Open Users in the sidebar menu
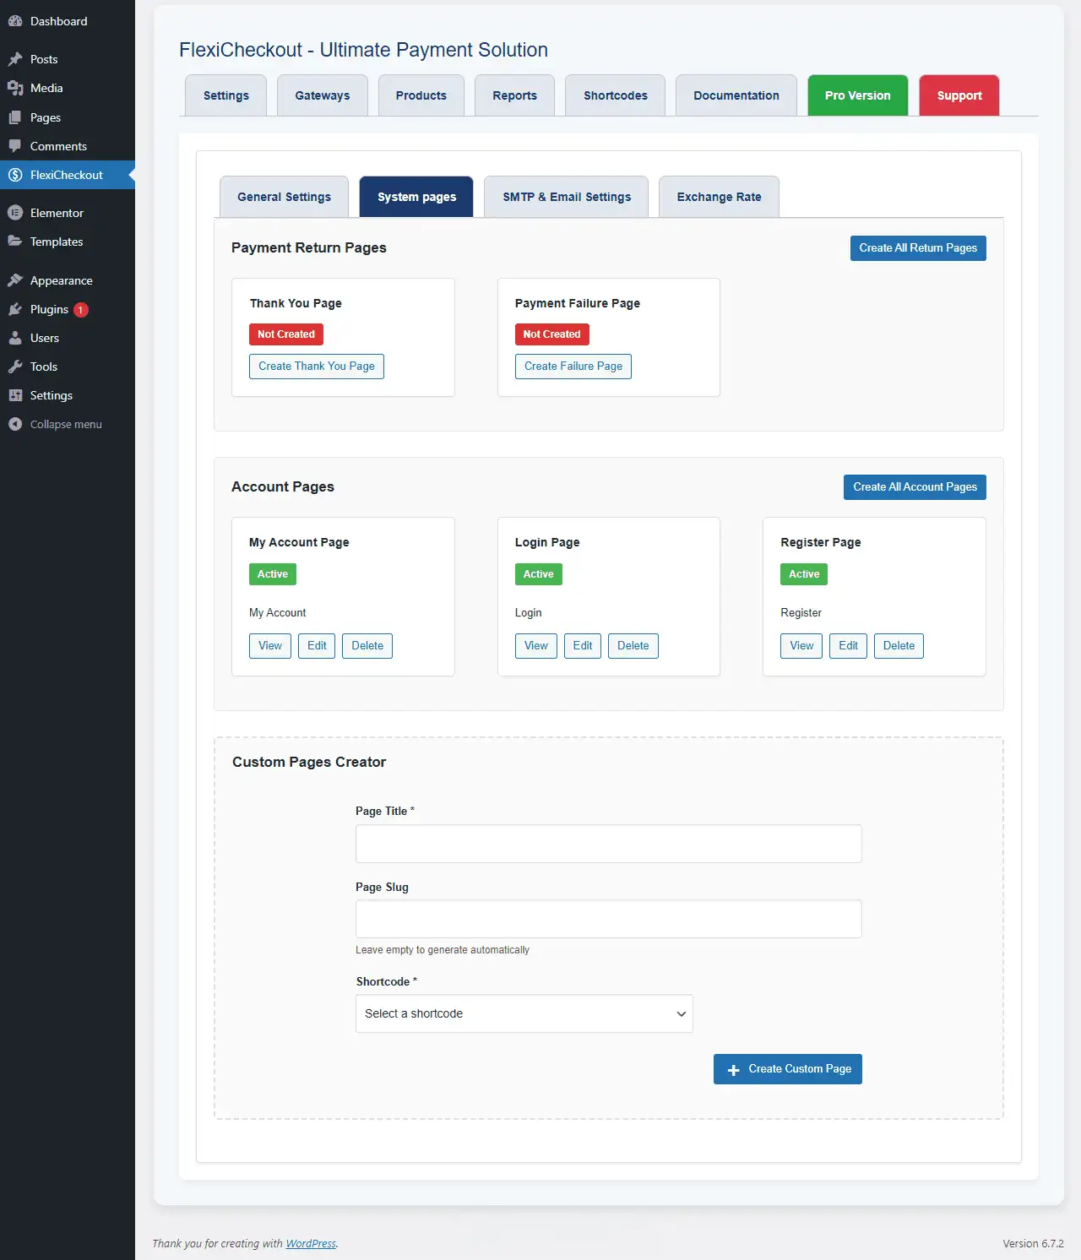 click(68, 338)
